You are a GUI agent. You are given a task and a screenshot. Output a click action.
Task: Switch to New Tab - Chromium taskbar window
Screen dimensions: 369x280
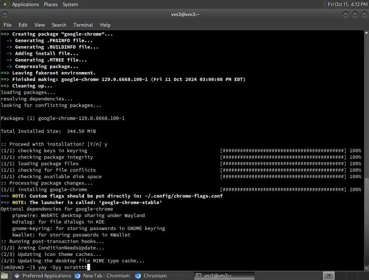coord(102,276)
